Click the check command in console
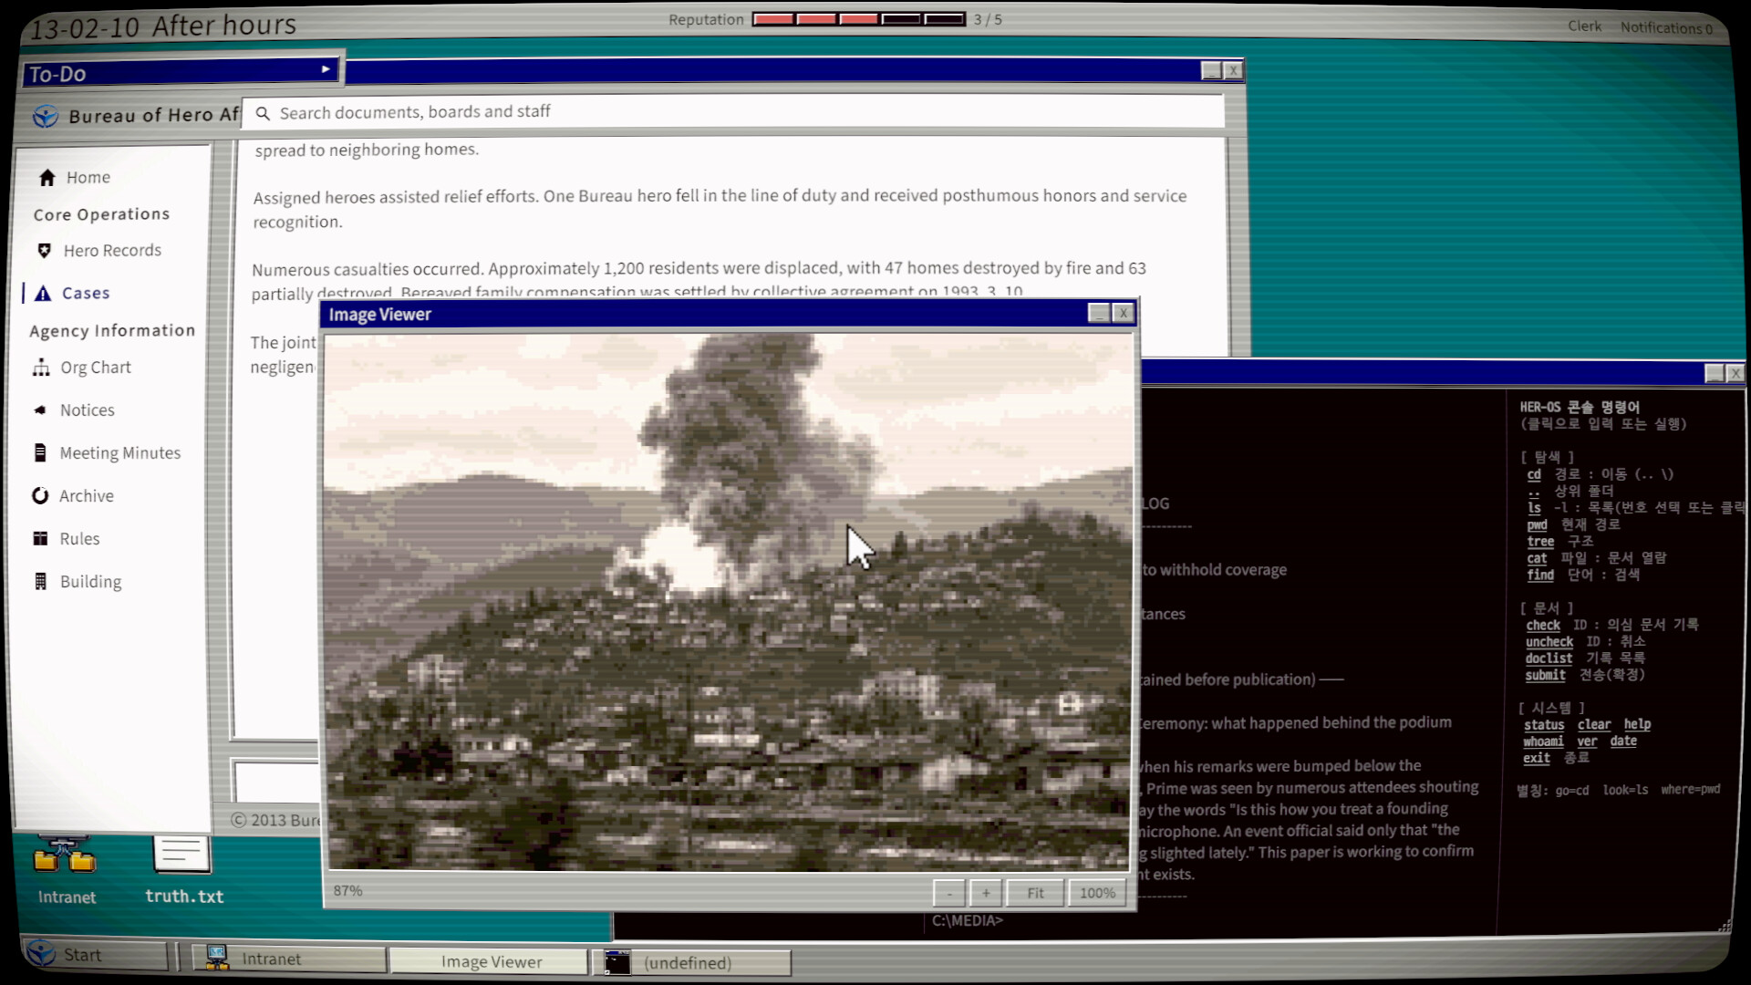 (x=1543, y=625)
